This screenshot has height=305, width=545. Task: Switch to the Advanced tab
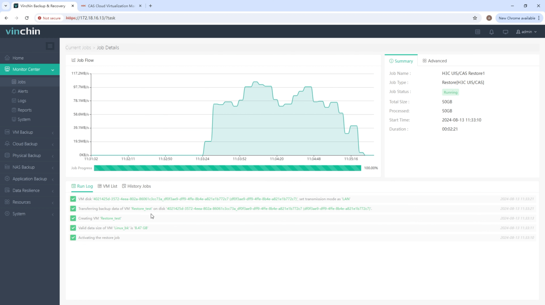[435, 61]
